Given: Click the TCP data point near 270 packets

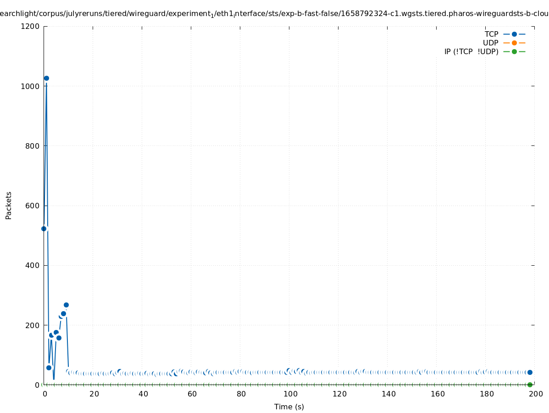Looking at the screenshot, I should point(66,305).
